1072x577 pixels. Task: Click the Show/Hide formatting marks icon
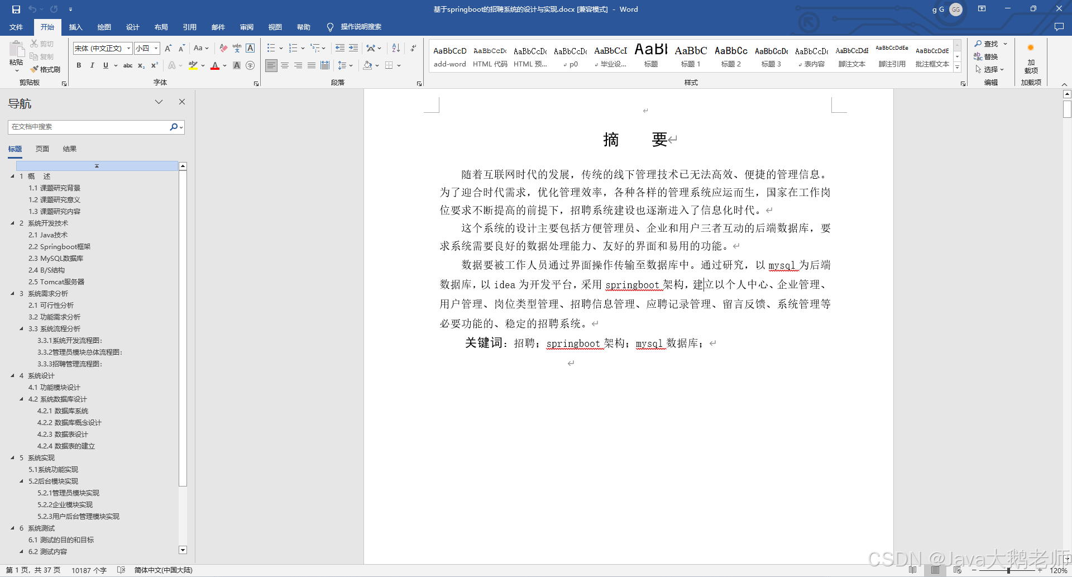click(413, 48)
